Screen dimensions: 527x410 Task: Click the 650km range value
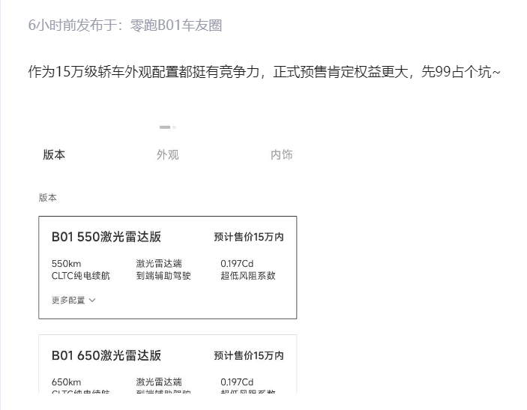66,382
